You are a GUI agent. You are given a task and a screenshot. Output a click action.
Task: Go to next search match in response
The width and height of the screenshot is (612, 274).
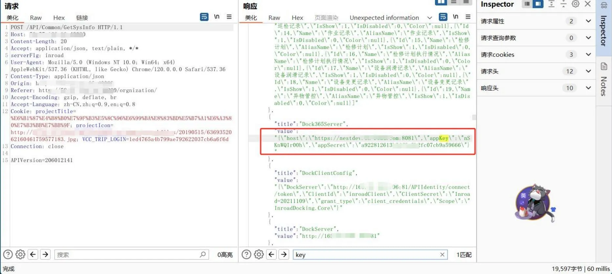pyautogui.click(x=284, y=254)
